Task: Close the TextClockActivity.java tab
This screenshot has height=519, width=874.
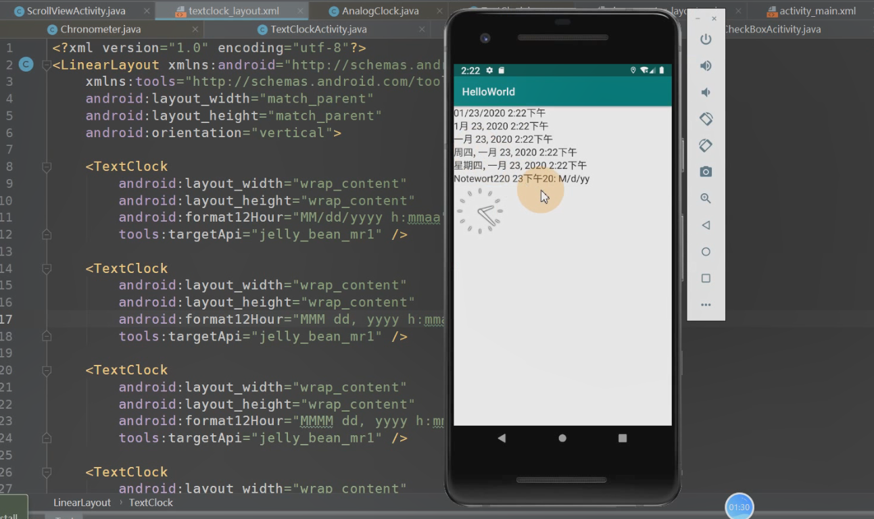Action: click(422, 30)
